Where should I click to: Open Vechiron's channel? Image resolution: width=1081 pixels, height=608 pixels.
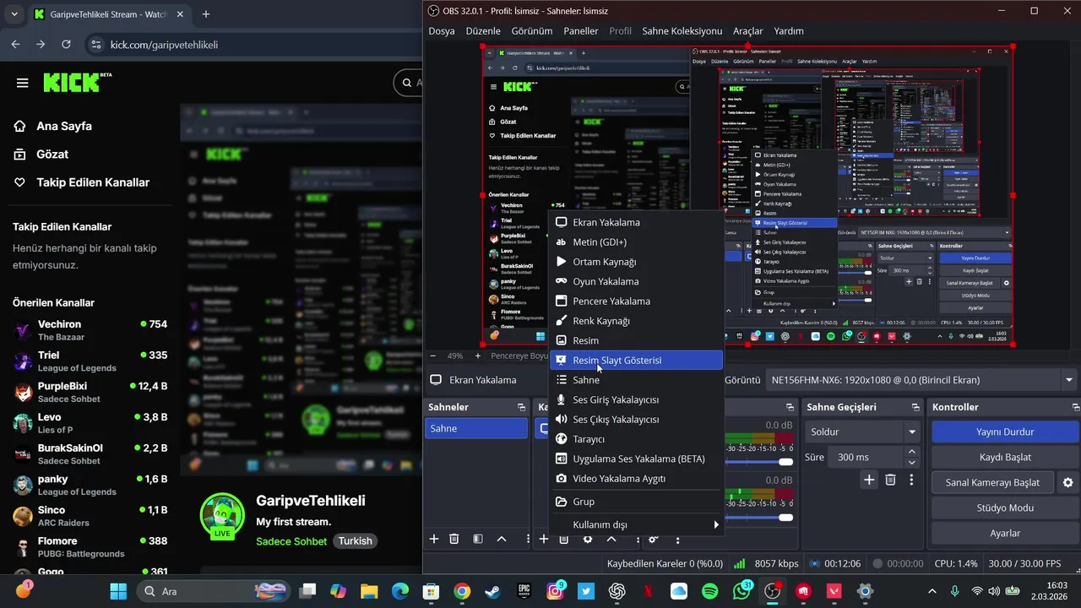coord(90,330)
